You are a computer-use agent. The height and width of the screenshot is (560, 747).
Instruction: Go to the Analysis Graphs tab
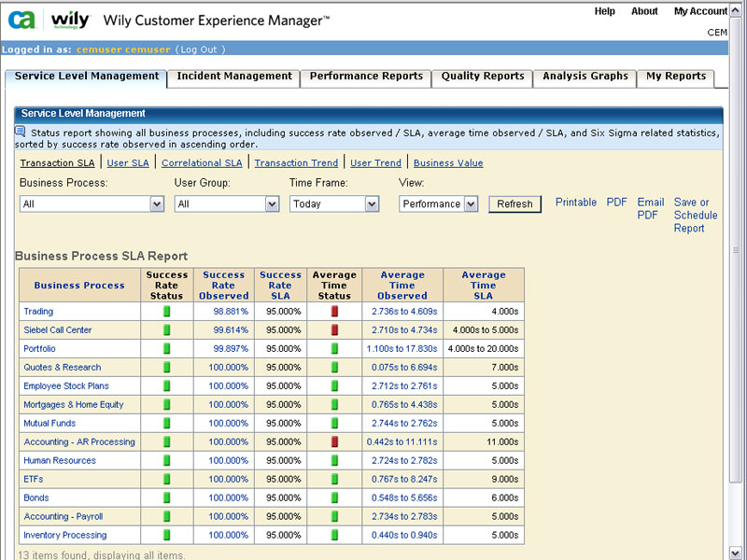click(x=585, y=77)
